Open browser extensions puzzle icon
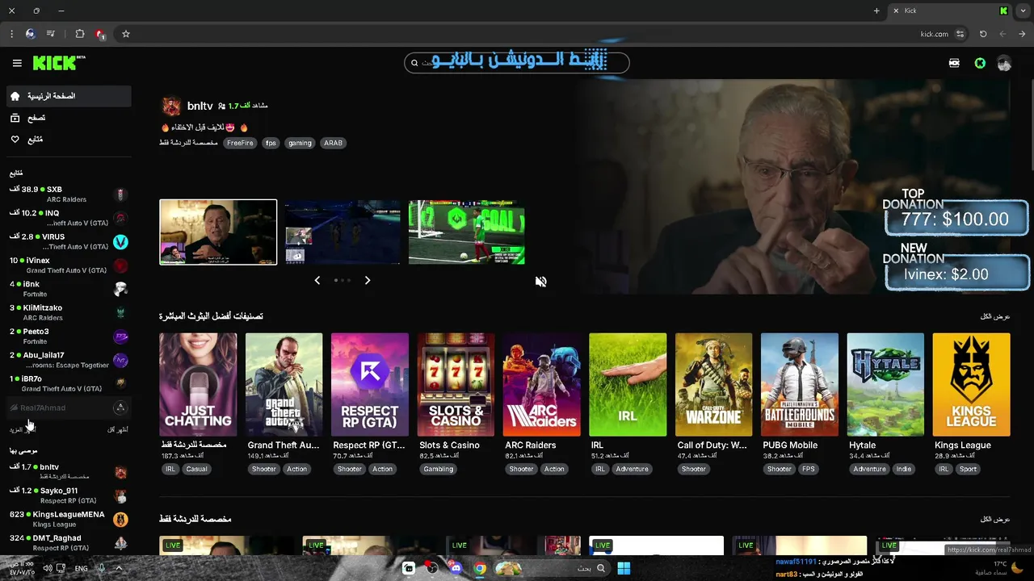 point(79,34)
